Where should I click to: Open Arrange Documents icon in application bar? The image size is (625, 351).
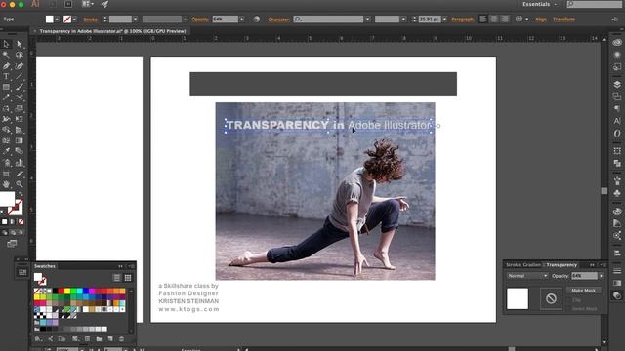pyautogui.click(x=87, y=4)
